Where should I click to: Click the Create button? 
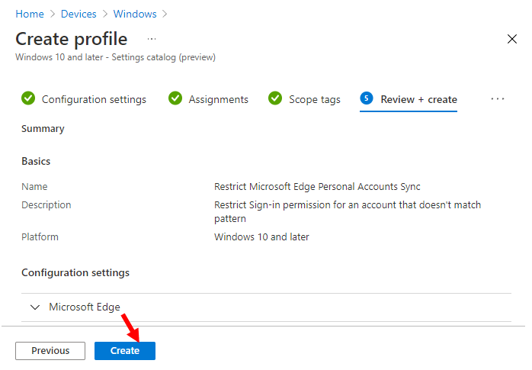125,350
